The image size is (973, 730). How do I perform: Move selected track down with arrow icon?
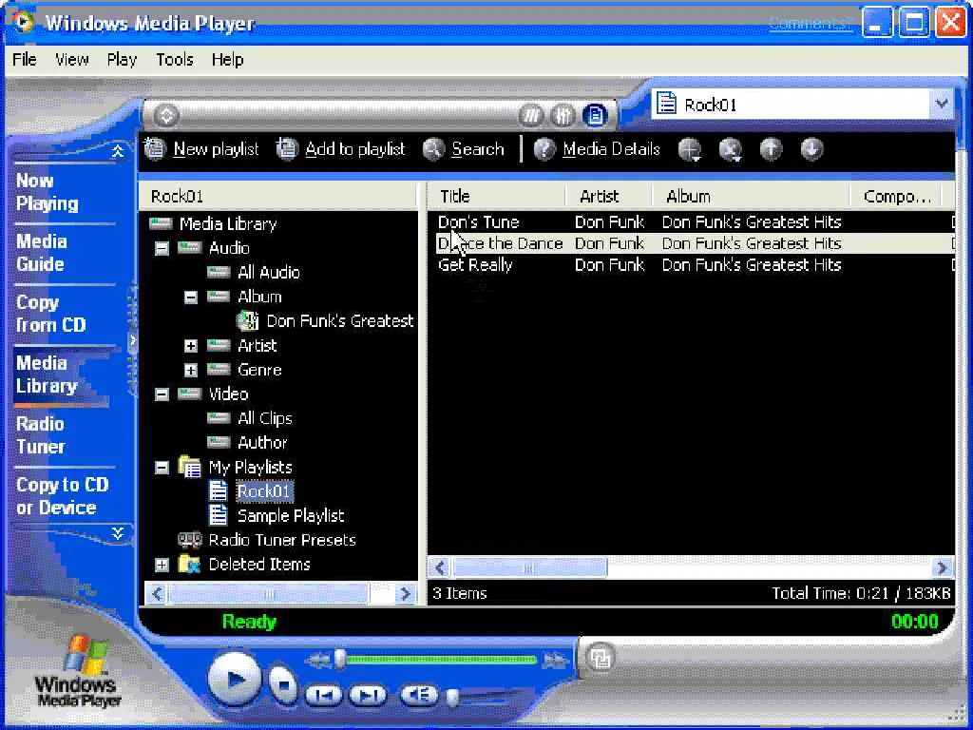811,149
